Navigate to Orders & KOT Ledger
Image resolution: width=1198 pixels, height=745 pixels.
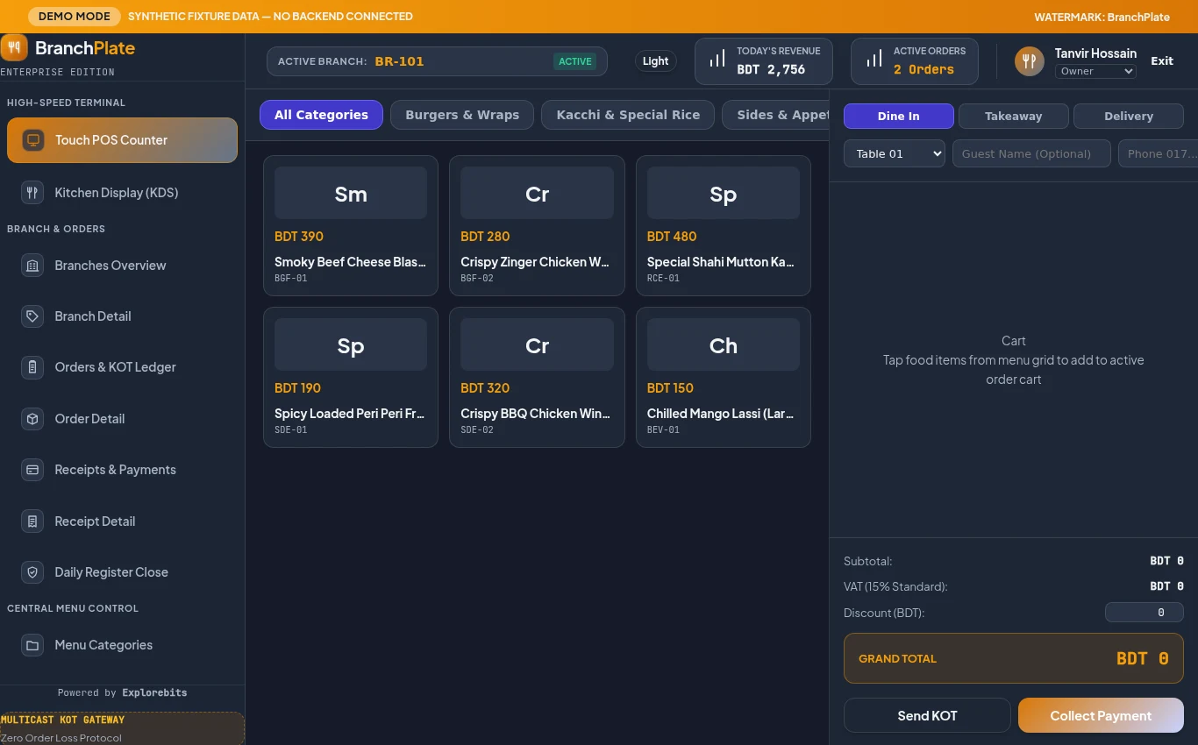tap(122, 367)
